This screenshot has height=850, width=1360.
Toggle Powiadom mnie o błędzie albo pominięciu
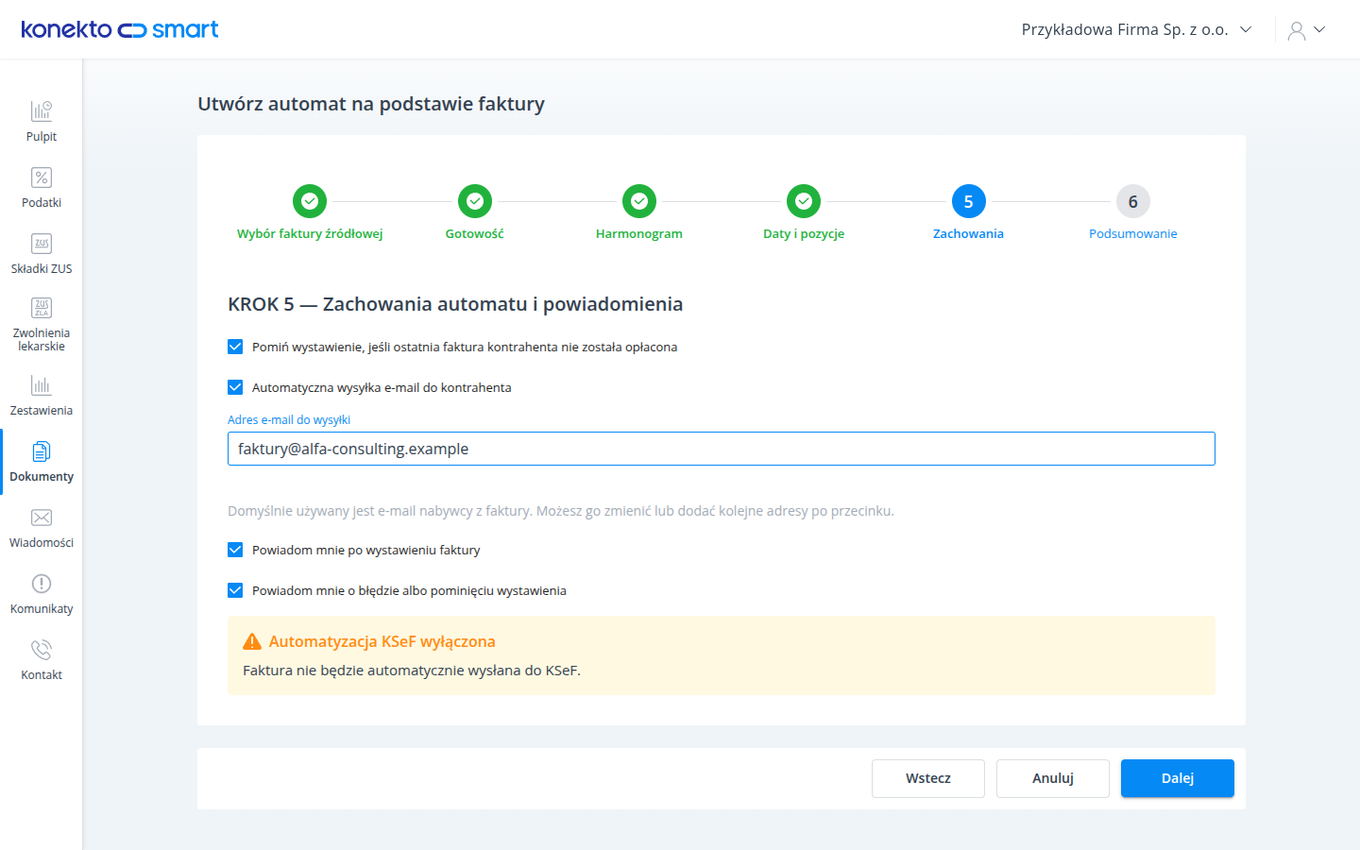(x=235, y=590)
